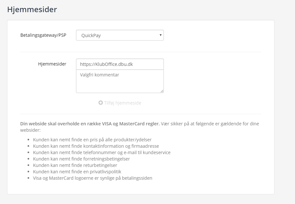The height and width of the screenshot is (204, 295).
Task: Click the bullet about telefonnummer og e-mail
Action: click(102, 153)
